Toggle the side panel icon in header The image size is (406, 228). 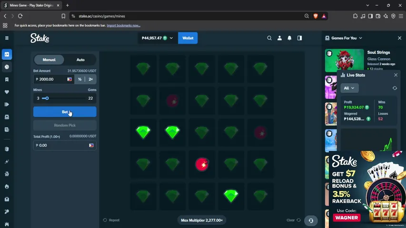[299, 38]
